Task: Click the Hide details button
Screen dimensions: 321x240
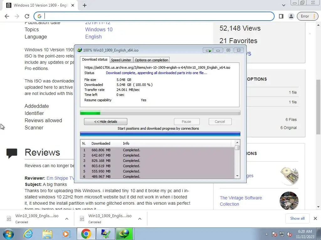Action: pyautogui.click(x=106, y=122)
